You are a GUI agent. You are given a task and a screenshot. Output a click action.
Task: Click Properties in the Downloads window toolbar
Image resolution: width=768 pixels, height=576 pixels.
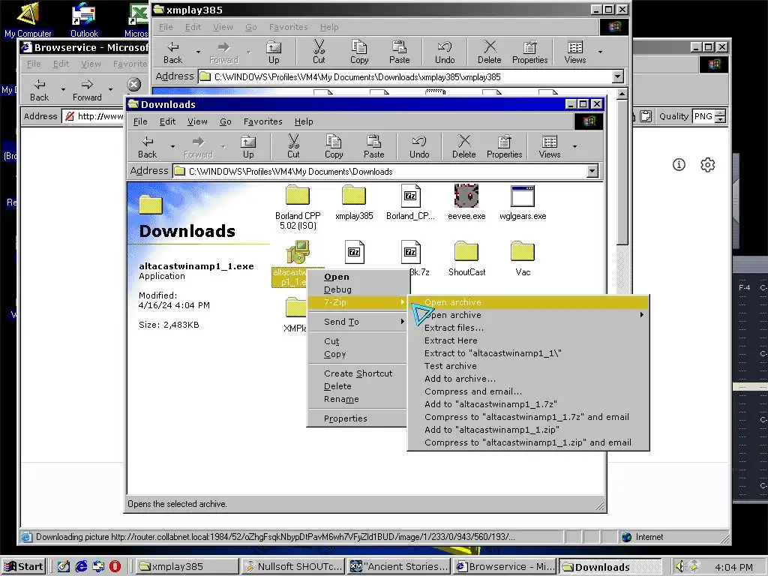point(505,147)
